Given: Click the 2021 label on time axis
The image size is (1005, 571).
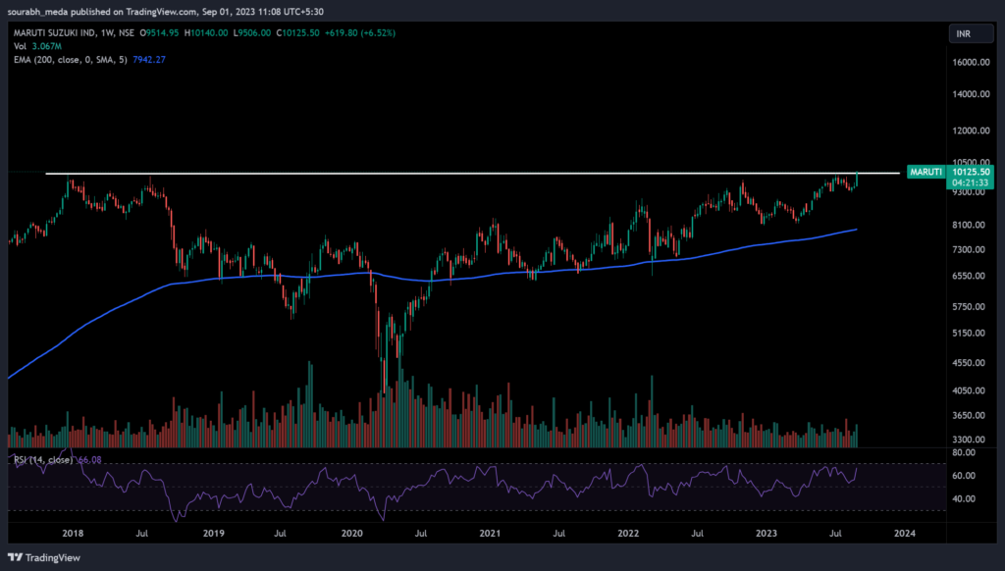Looking at the screenshot, I should pos(490,533).
